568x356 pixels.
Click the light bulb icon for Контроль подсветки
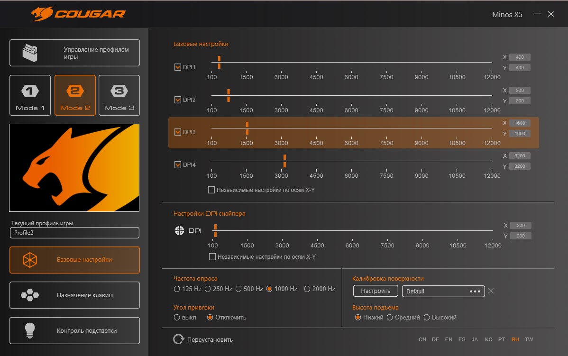(x=30, y=331)
